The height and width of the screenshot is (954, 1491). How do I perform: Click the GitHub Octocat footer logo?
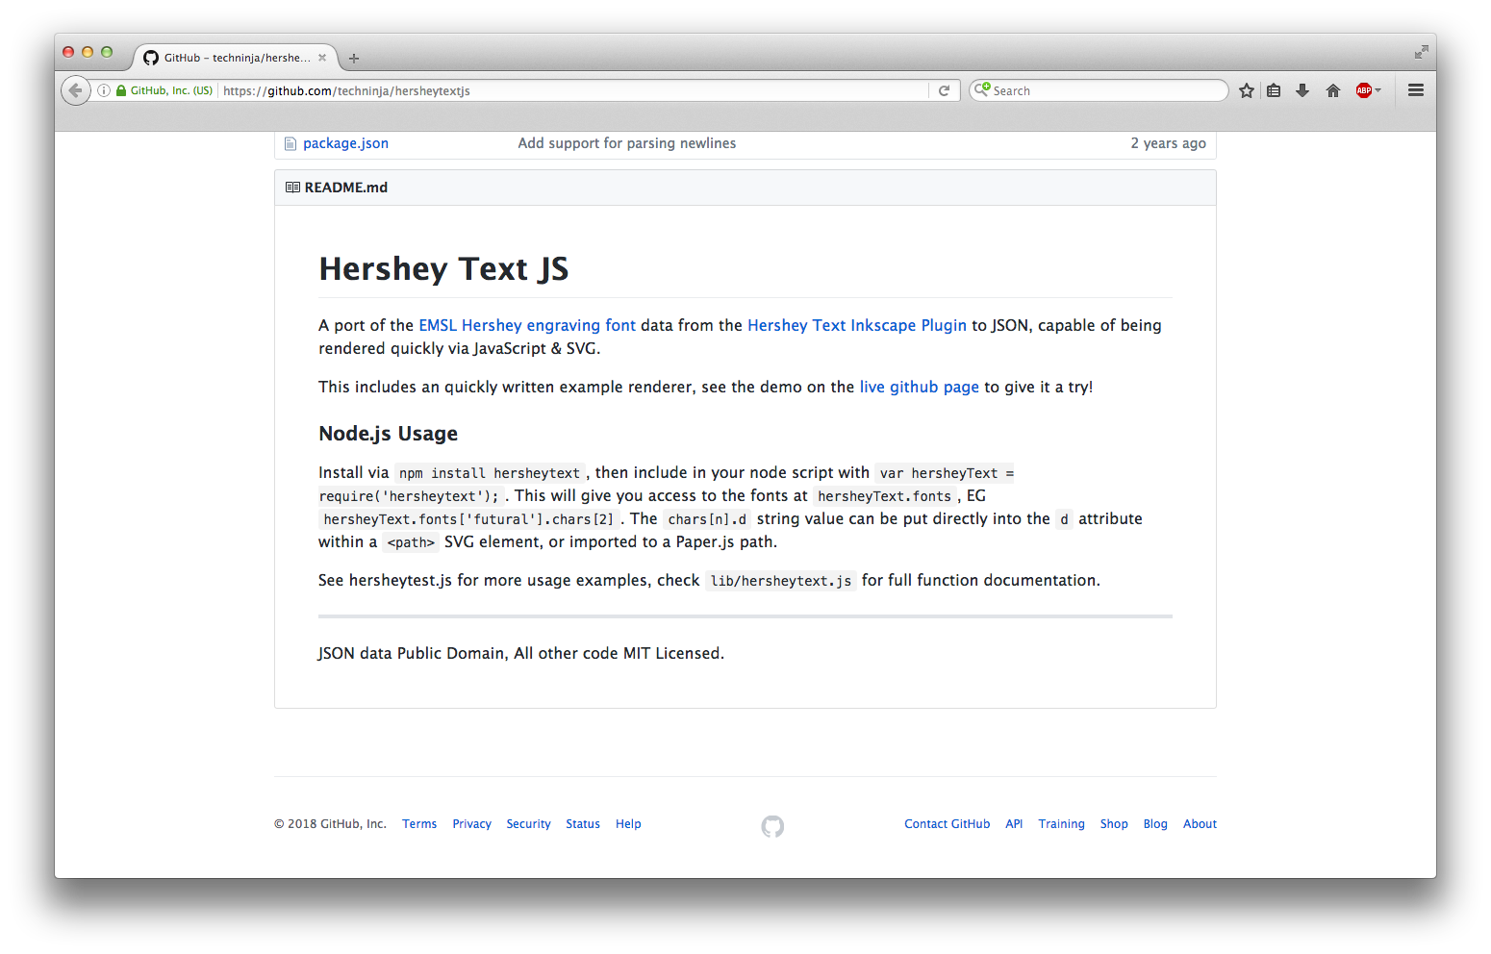pos(772,826)
